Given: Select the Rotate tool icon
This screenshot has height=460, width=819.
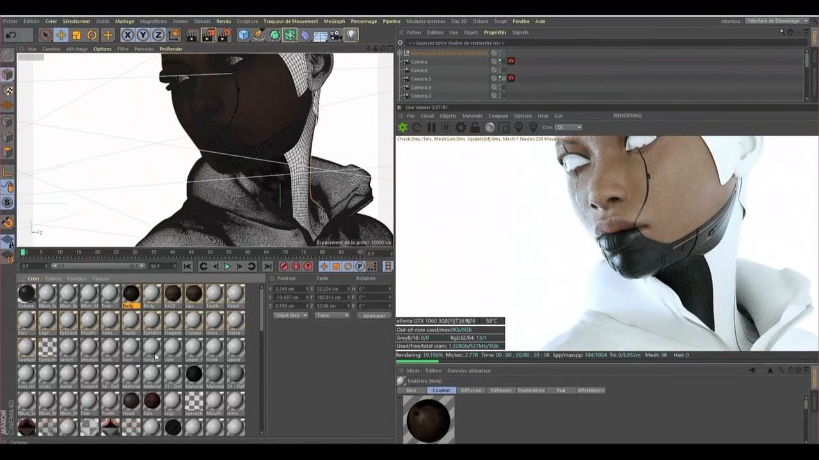Looking at the screenshot, I should coord(92,35).
